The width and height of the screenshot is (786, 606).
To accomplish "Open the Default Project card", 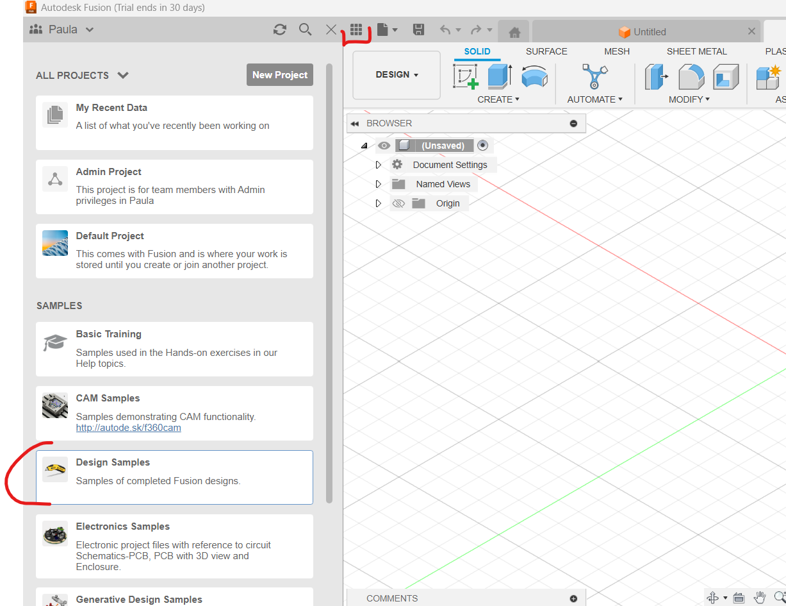I will (x=174, y=251).
